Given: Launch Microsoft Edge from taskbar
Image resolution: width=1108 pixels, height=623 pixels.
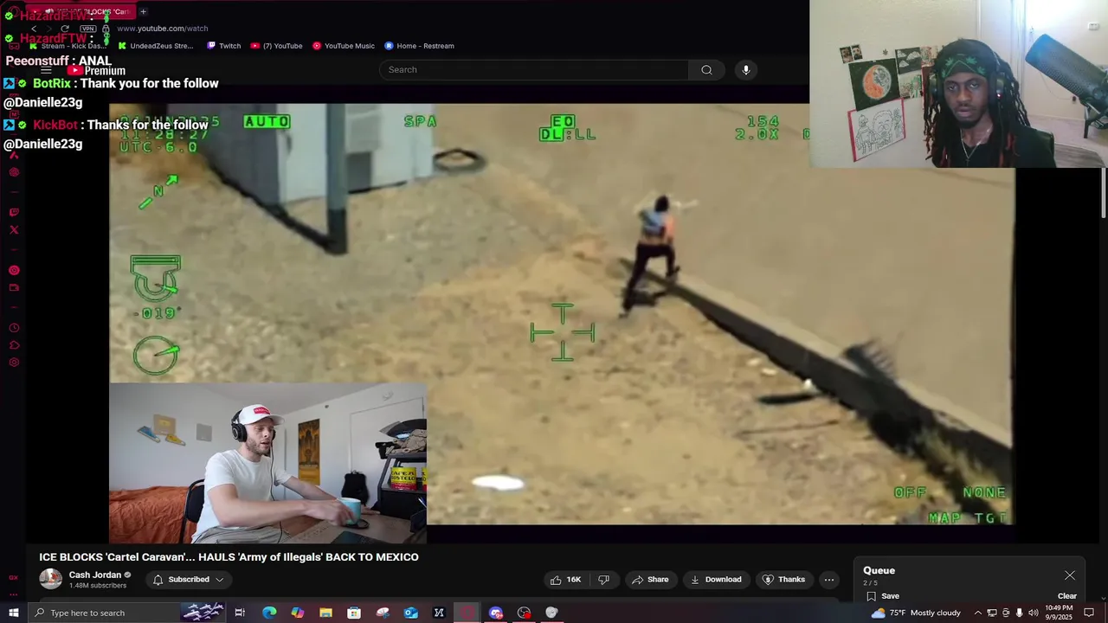Looking at the screenshot, I should point(269,613).
